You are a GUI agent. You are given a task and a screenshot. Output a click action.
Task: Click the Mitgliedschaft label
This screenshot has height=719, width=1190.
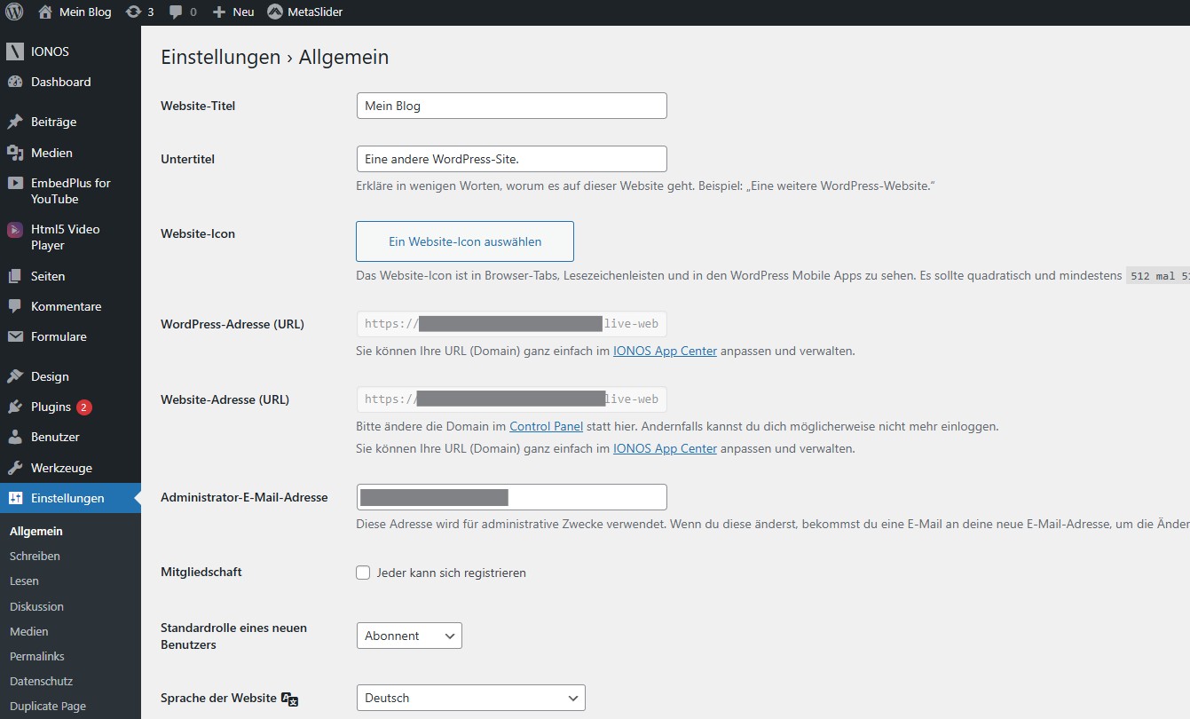pyautogui.click(x=201, y=572)
